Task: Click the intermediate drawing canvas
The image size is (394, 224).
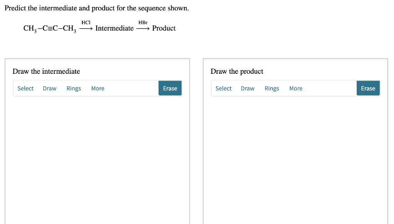Action: (97, 161)
